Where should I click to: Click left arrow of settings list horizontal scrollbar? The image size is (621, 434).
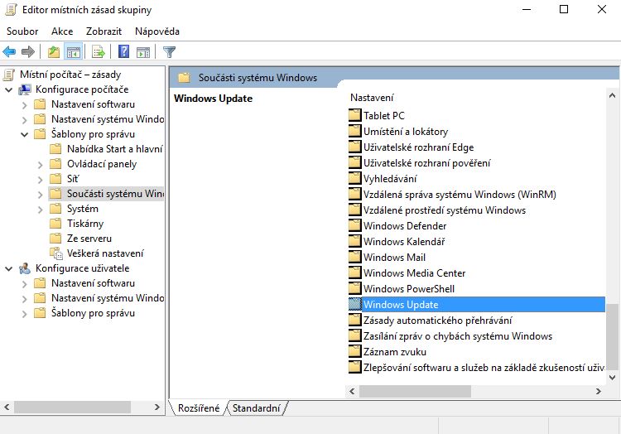coord(352,391)
